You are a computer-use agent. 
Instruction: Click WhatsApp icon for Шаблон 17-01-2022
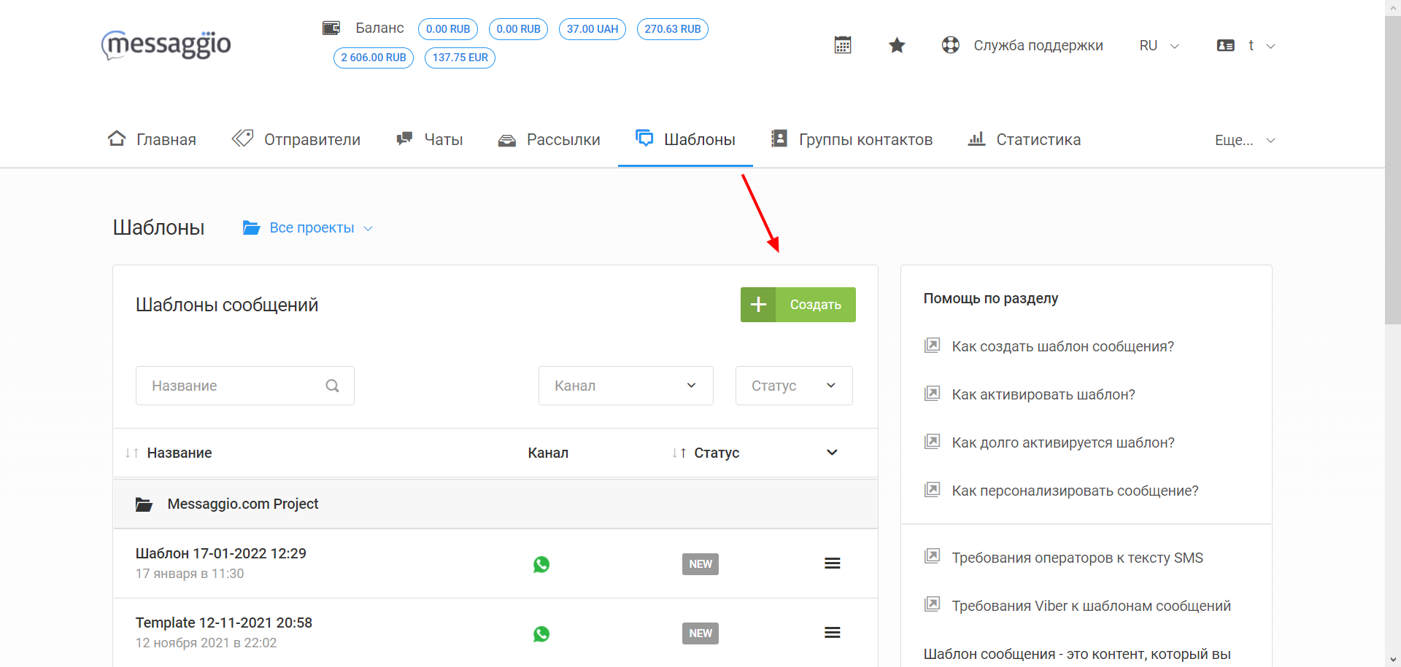click(541, 564)
